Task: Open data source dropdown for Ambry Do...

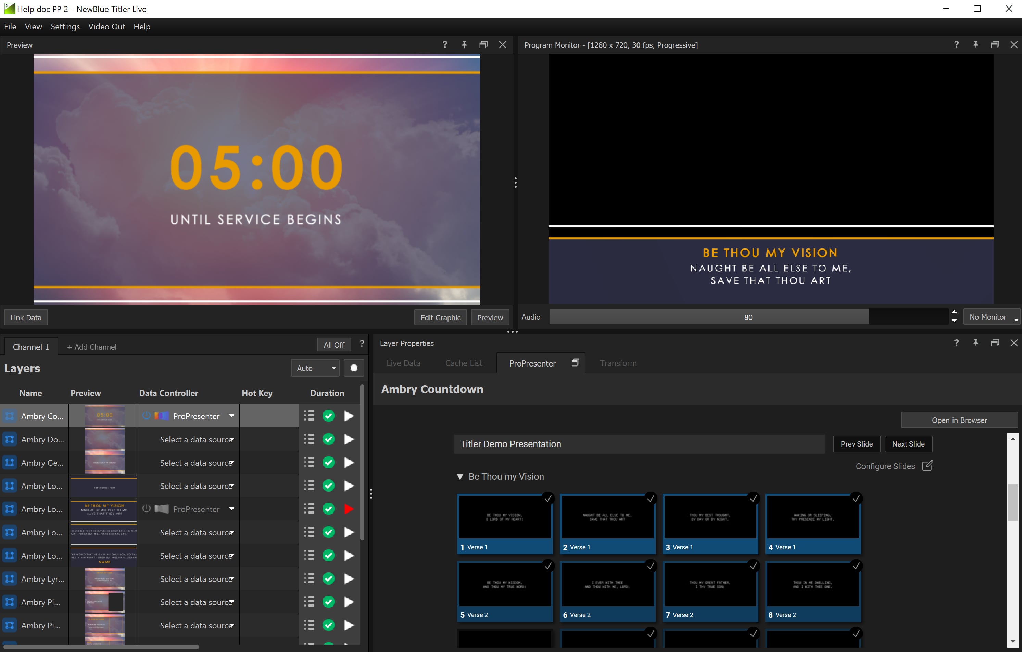Action: click(232, 439)
